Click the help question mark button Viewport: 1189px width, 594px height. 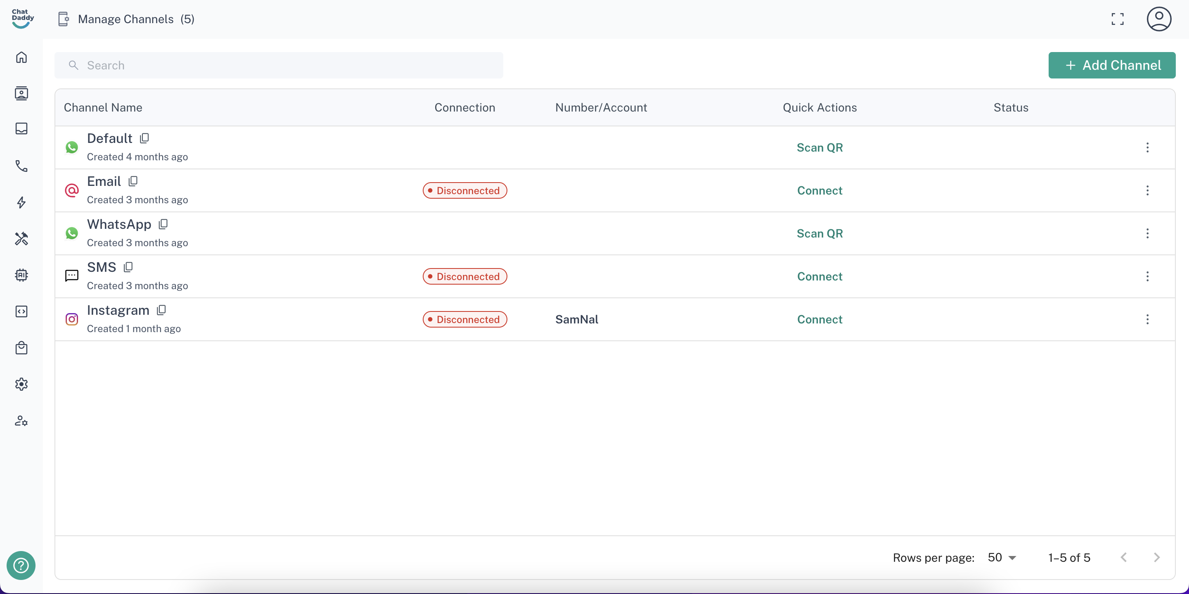pyautogui.click(x=21, y=565)
